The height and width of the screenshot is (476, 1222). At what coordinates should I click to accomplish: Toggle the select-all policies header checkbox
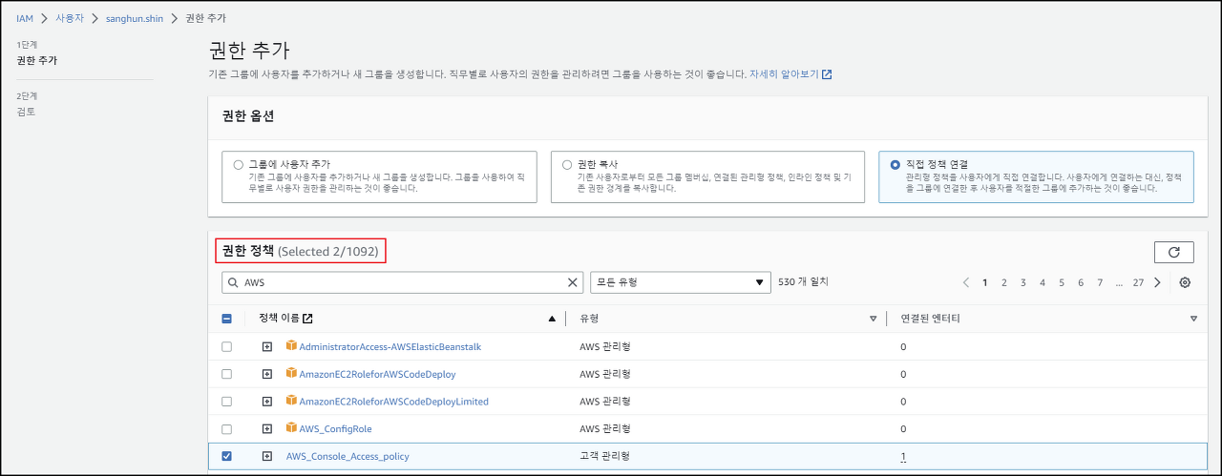tap(227, 319)
